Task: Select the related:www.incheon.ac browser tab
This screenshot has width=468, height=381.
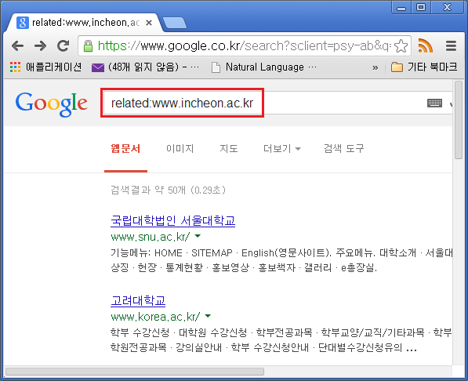Action: 85,23
